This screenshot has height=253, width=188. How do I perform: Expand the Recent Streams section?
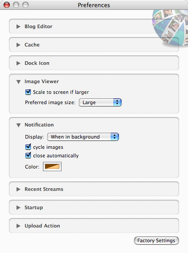pos(18,189)
